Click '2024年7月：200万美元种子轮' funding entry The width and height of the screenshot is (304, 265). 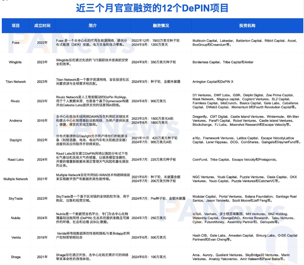154,181
